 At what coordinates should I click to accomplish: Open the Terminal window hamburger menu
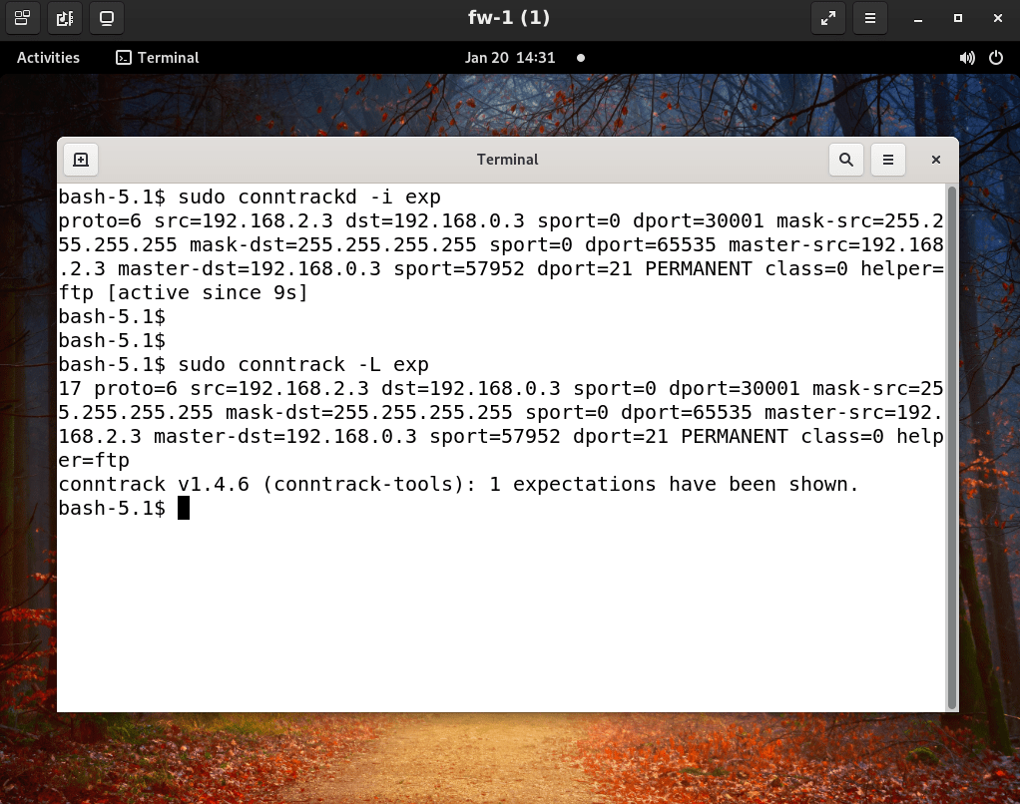887,160
